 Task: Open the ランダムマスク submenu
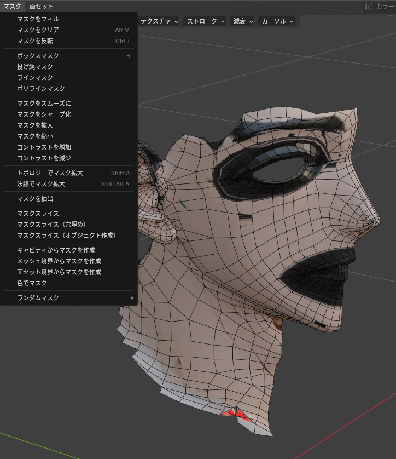pyautogui.click(x=69, y=298)
